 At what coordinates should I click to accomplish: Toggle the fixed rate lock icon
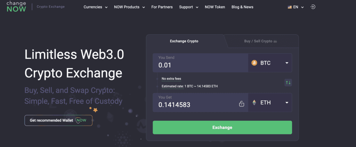pyautogui.click(x=242, y=104)
